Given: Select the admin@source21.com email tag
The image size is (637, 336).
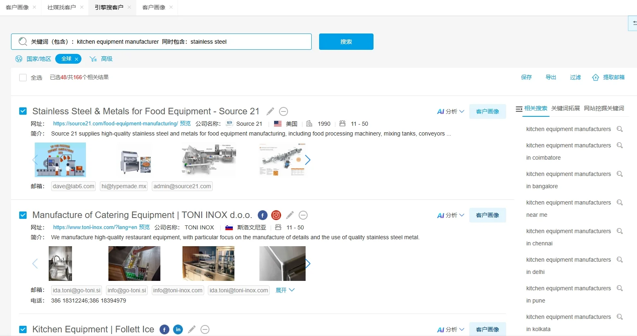Looking at the screenshot, I should [182, 187].
